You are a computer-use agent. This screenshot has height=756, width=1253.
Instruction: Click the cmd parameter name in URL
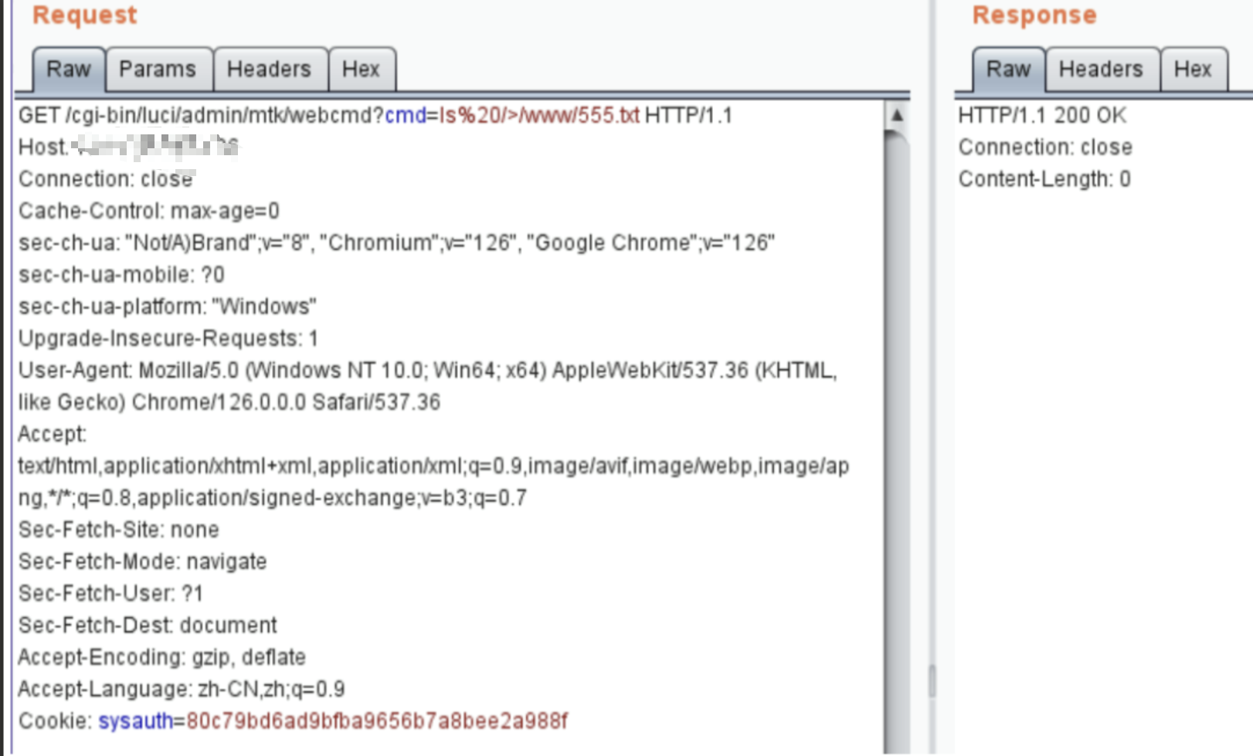coord(405,116)
